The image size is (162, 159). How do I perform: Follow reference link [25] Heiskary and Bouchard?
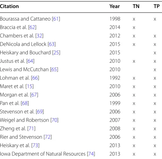(56, 53)
